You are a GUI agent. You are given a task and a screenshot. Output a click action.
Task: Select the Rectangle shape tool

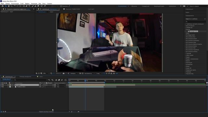(x=24, y=6)
